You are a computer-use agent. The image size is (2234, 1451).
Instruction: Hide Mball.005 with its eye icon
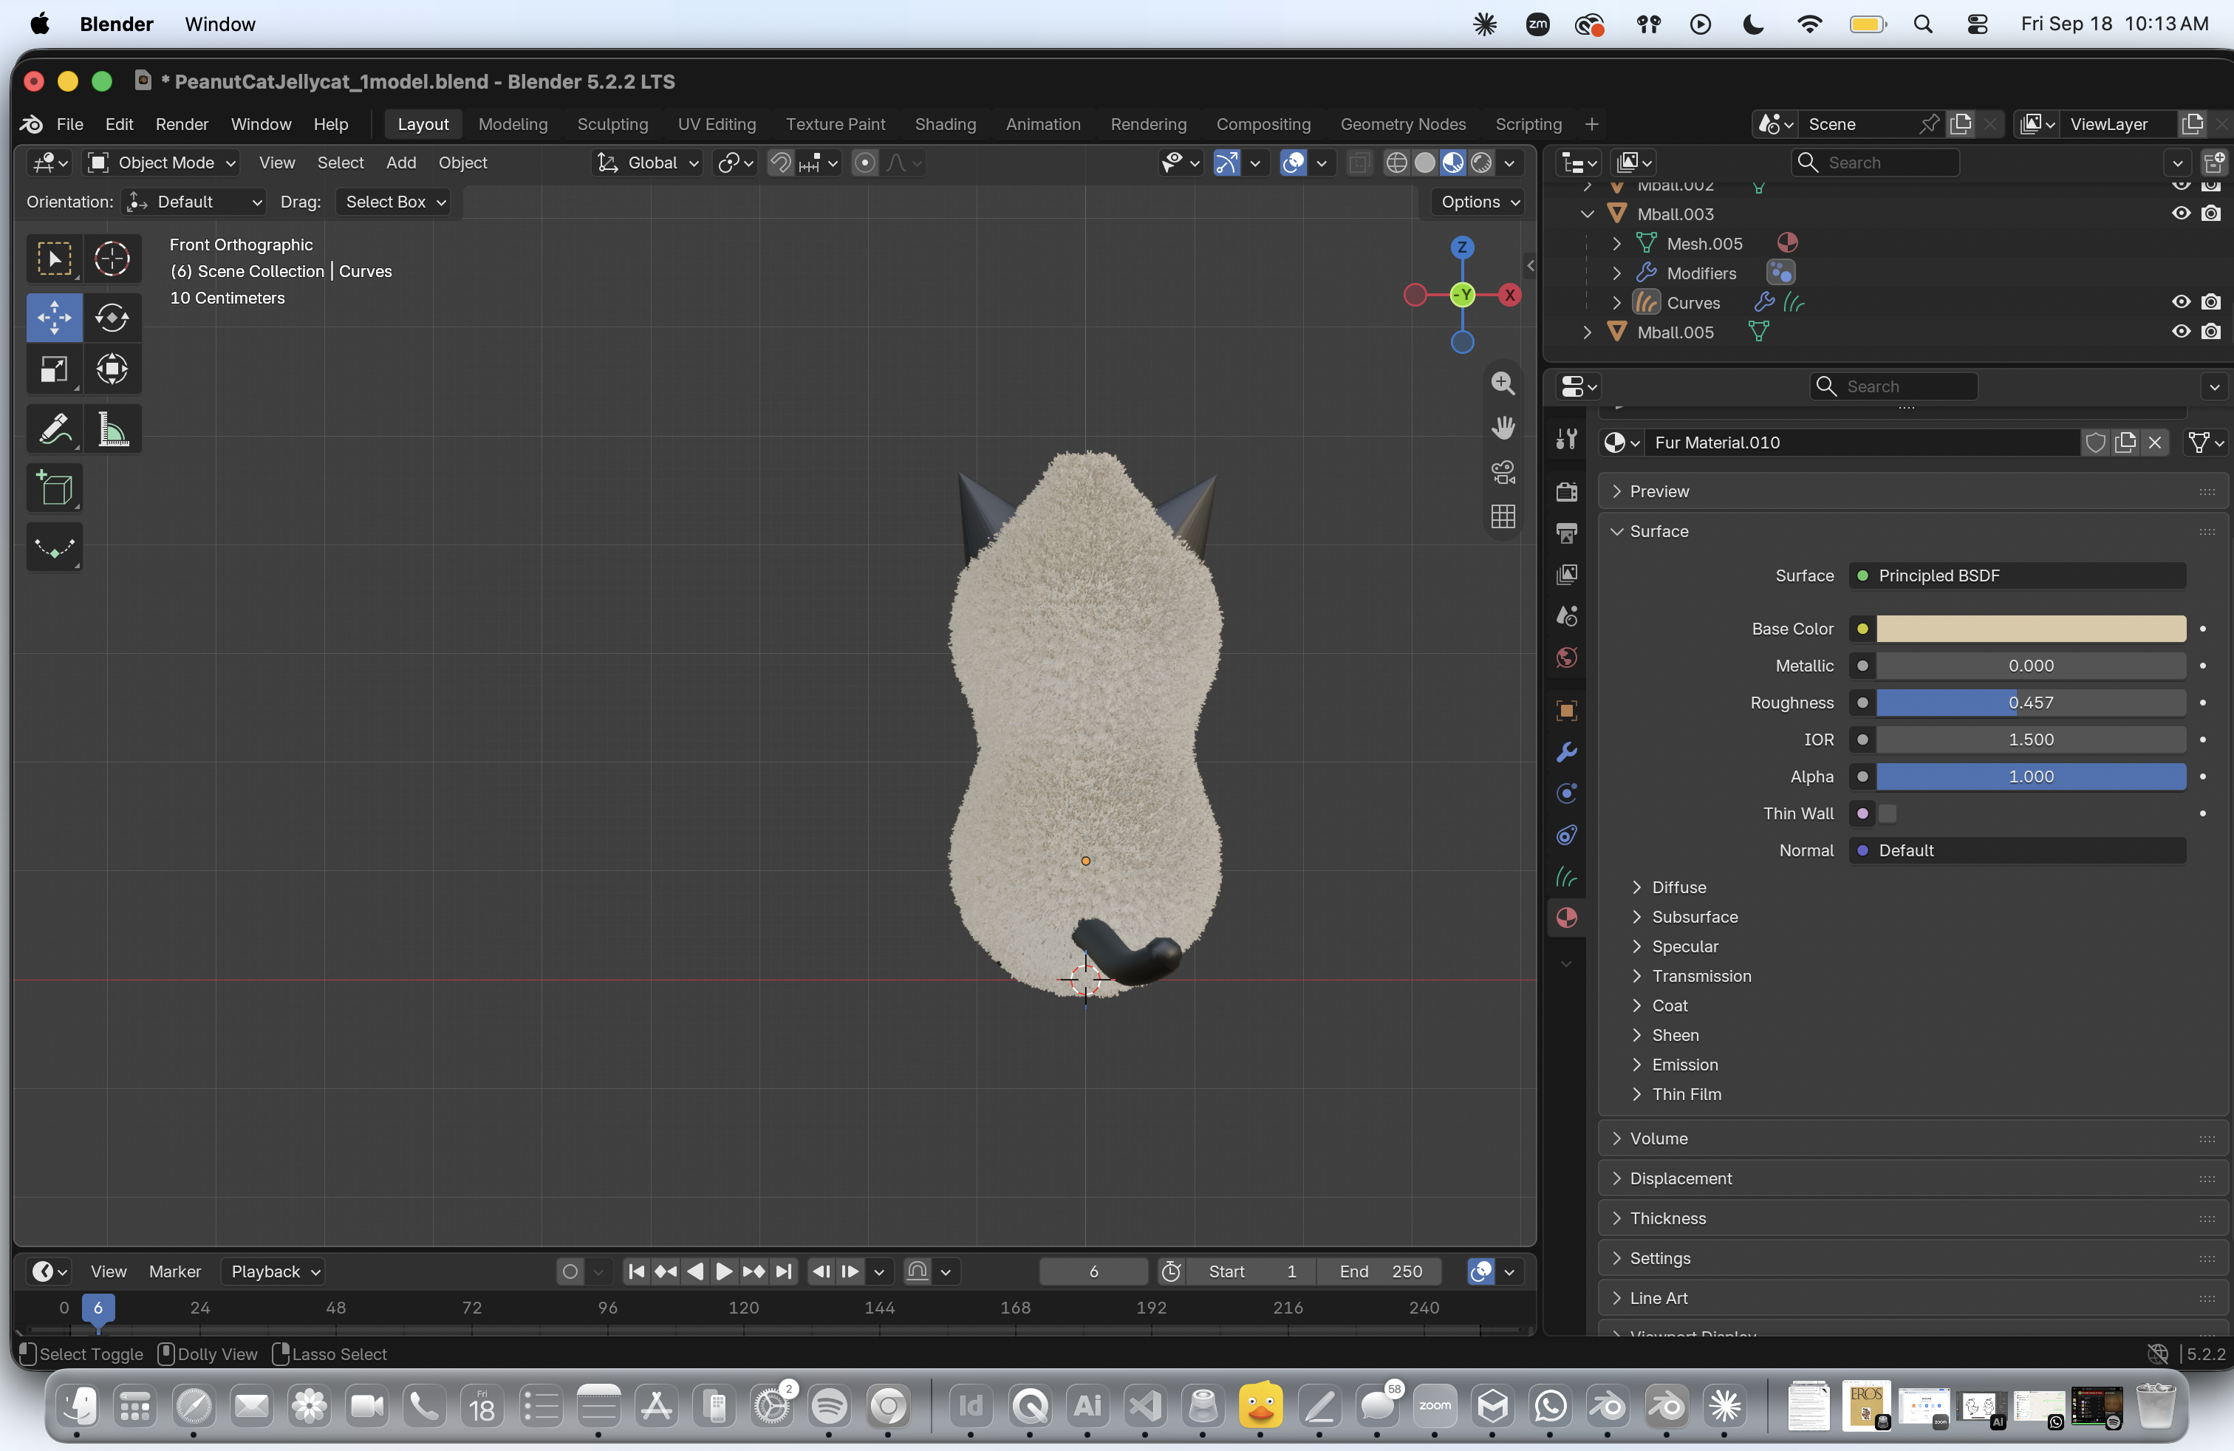click(x=2182, y=332)
